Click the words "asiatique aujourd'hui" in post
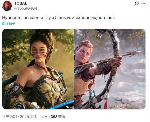The height and width of the screenshot is (122, 150). [x=93, y=18]
